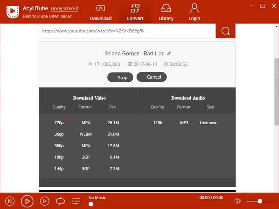Open the playlist icon
279x209 pixels.
76,201
